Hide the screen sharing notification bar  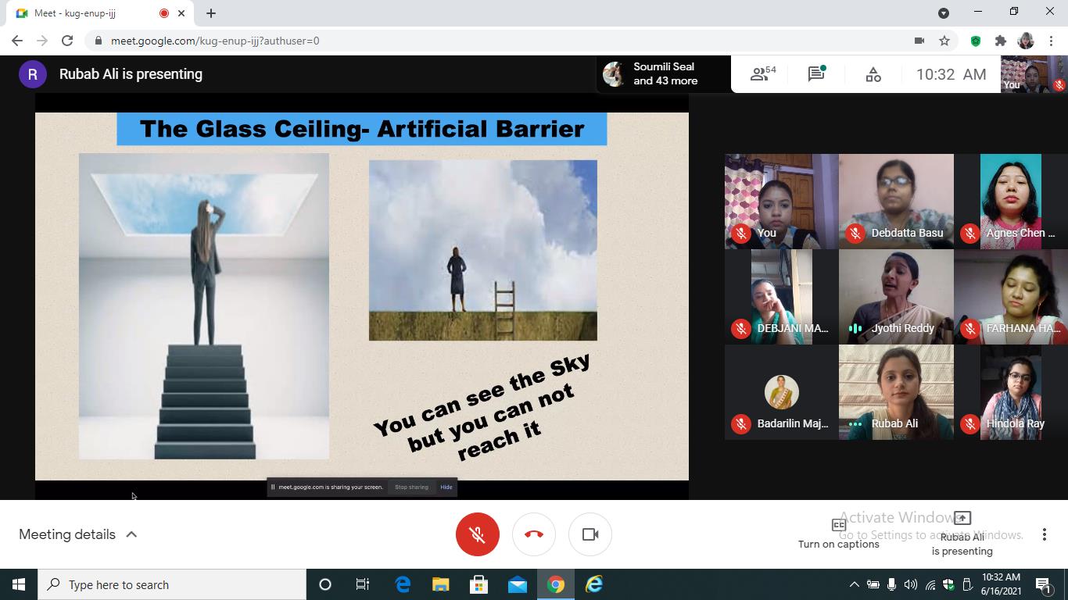tap(446, 487)
